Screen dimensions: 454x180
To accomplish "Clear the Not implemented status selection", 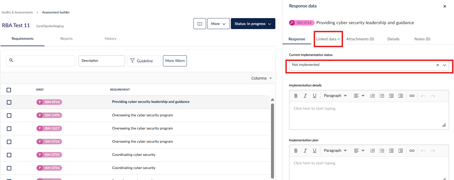I will pyautogui.click(x=438, y=65).
